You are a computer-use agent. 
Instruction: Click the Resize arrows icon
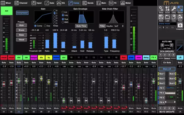[x=180, y=9]
